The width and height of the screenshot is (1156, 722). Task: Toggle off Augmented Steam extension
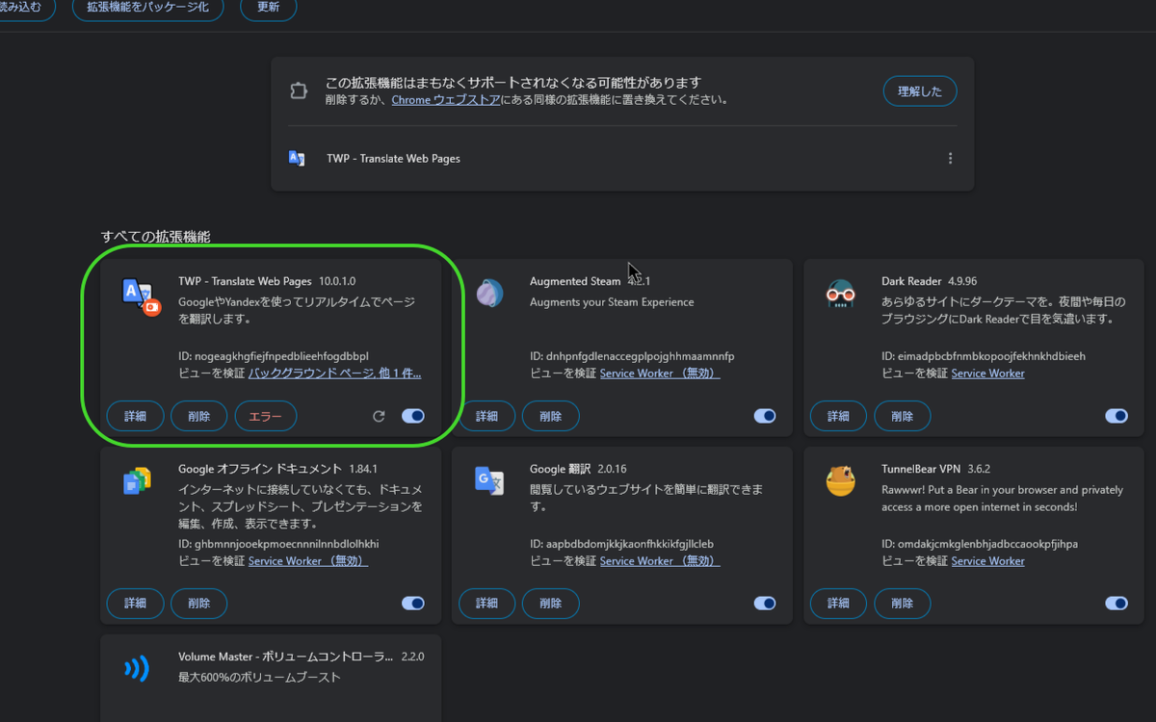765,416
